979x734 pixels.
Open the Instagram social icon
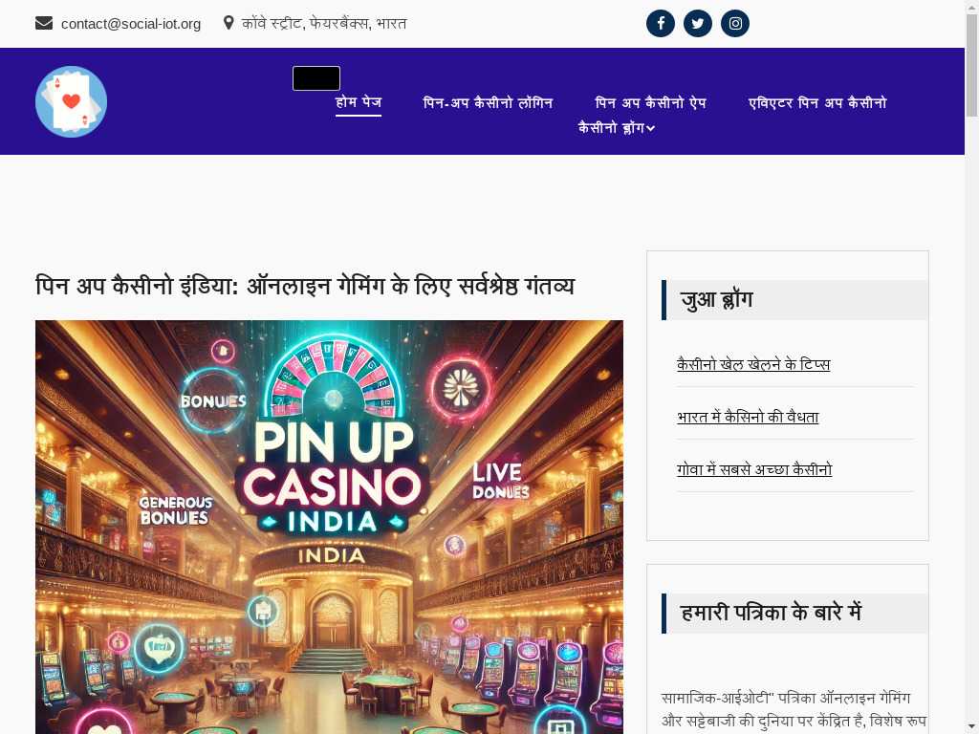click(x=735, y=24)
